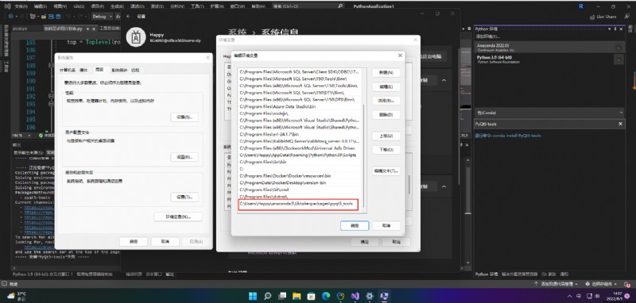This screenshot has width=636, height=303.
Task: Click 编辑文本(T)... button
Action: tap(386, 171)
